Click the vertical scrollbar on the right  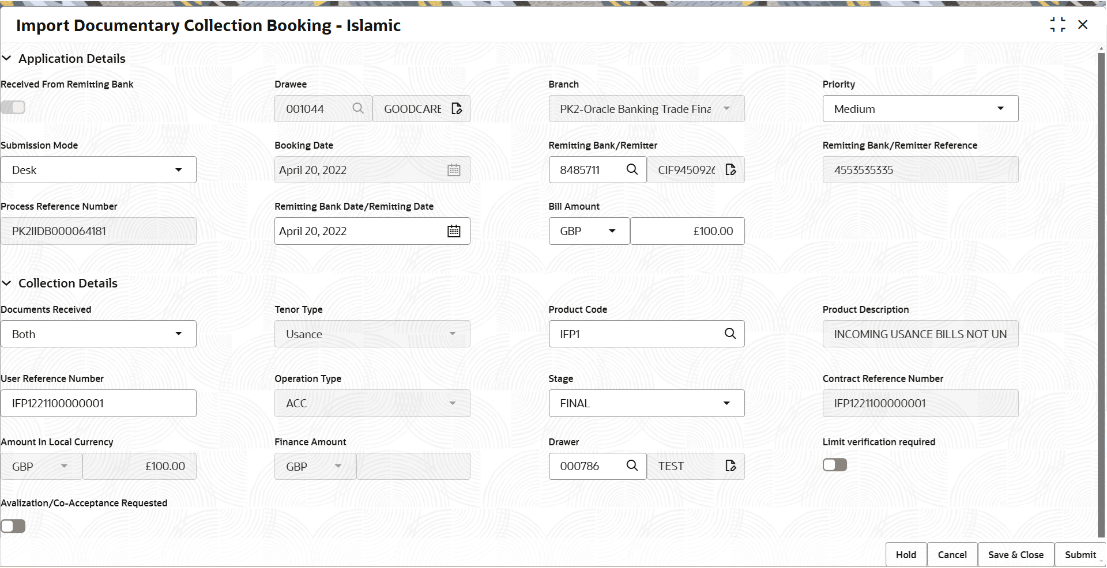1101,294
